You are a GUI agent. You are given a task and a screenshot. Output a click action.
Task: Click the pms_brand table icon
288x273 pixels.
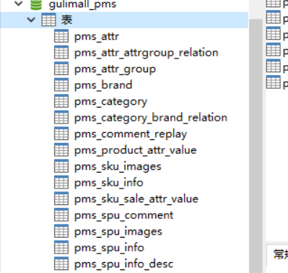click(x=61, y=84)
